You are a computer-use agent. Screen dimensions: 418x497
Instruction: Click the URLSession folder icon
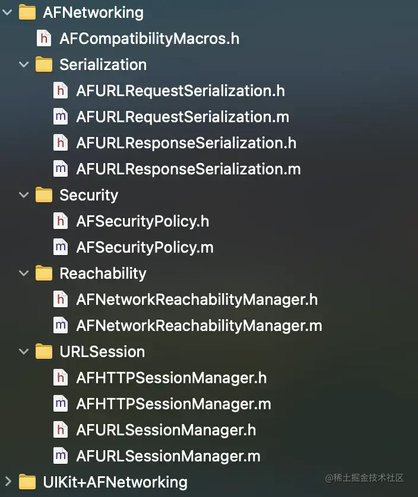(x=43, y=352)
